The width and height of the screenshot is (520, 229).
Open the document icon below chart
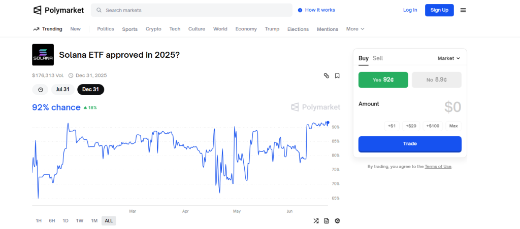327,221
